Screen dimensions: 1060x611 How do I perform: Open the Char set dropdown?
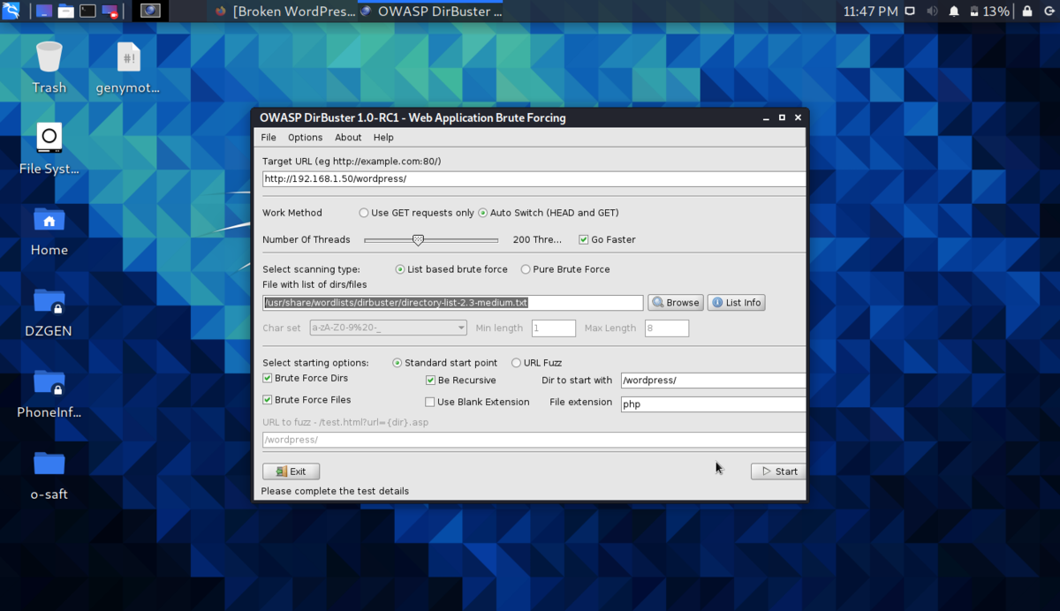click(388, 328)
